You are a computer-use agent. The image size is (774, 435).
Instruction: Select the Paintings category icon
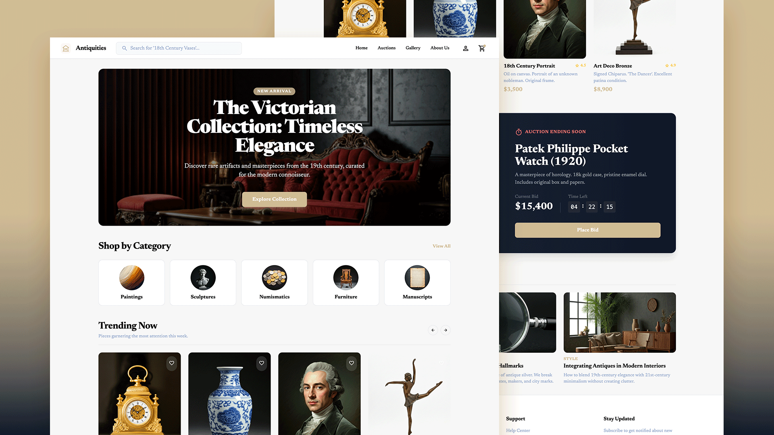132,278
